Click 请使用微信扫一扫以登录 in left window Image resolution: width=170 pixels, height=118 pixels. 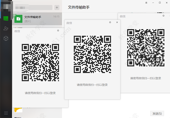click(40, 93)
